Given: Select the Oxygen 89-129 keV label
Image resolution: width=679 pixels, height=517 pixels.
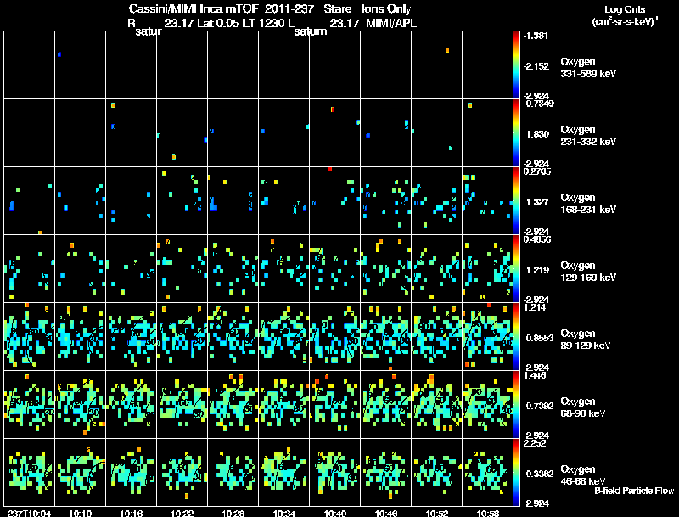Looking at the screenshot, I should (x=586, y=340).
